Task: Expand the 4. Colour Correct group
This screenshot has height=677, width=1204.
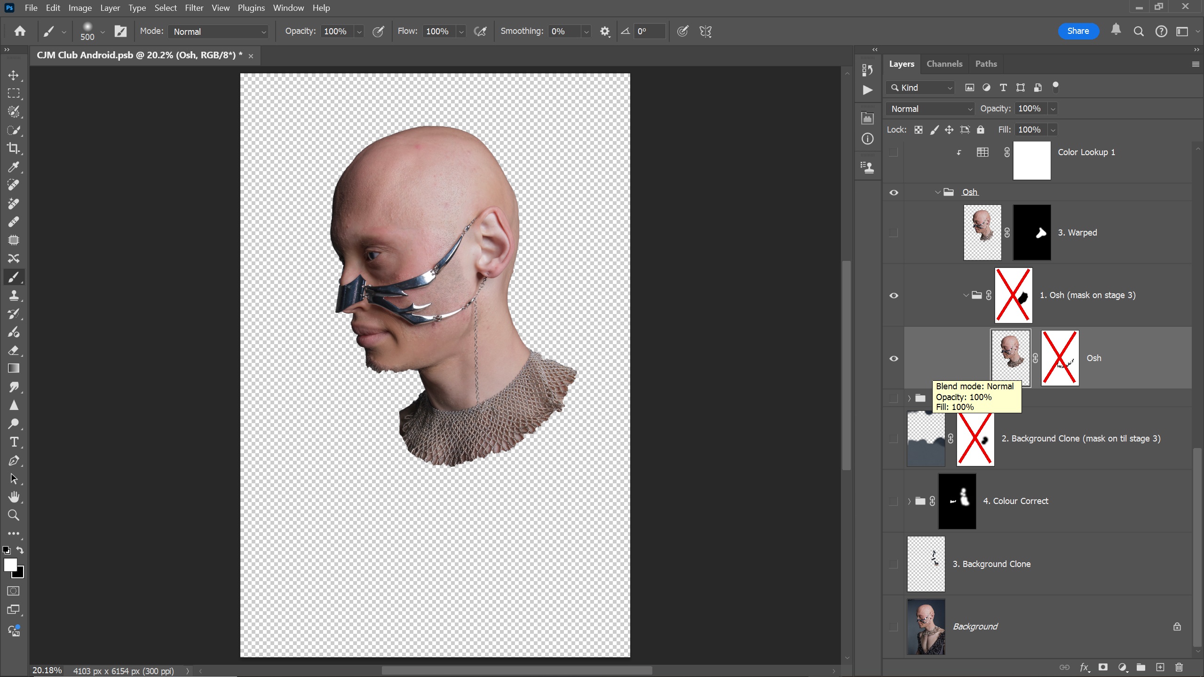Action: pos(909,501)
